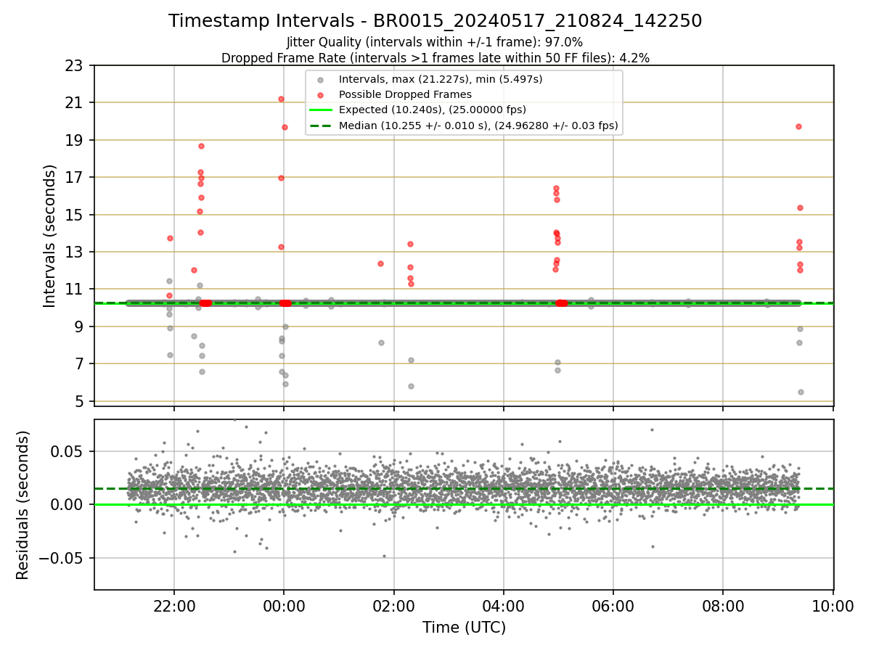871x653 pixels.
Task: Click the 04:00 x-axis tick label
Action: point(504,607)
